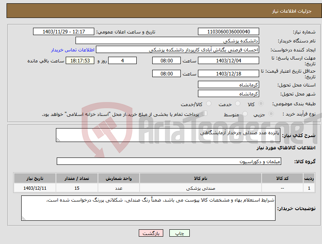Click the ردیف column header

(309, 178)
